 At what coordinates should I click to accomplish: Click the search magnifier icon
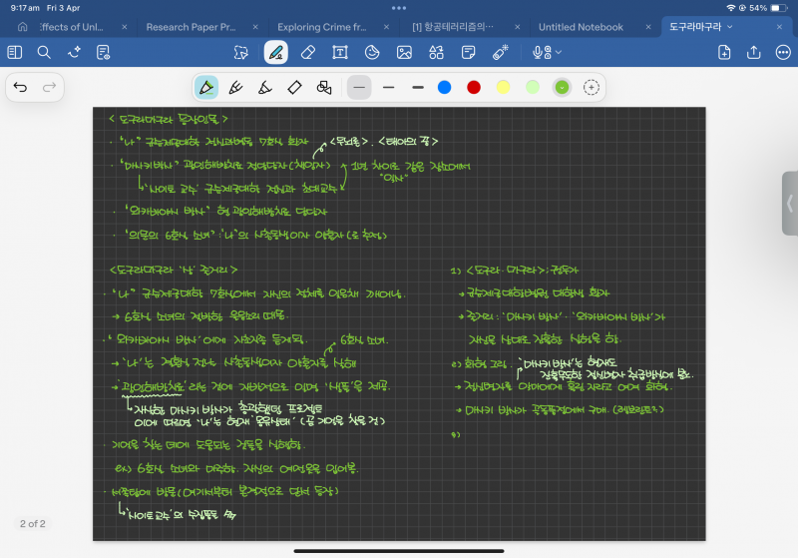coord(44,52)
